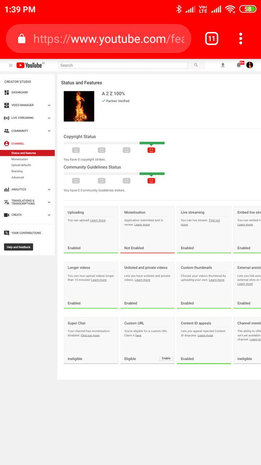The height and width of the screenshot is (465, 261).
Task: Click the channel fire thumbnail image
Action: [x=79, y=106]
